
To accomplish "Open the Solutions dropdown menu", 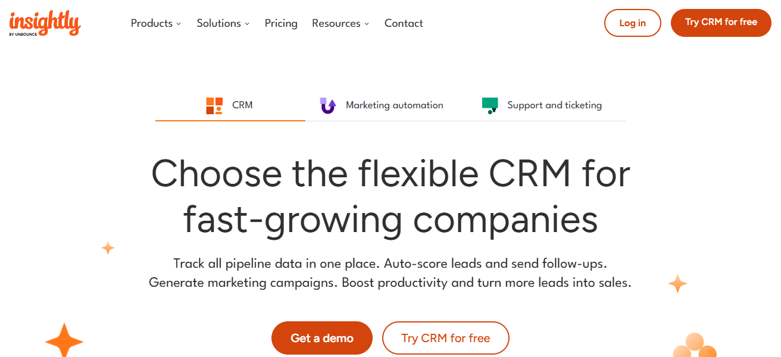I will coord(223,23).
